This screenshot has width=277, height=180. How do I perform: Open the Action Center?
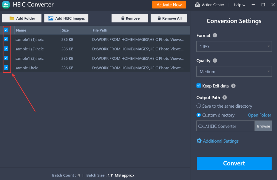point(210,5)
